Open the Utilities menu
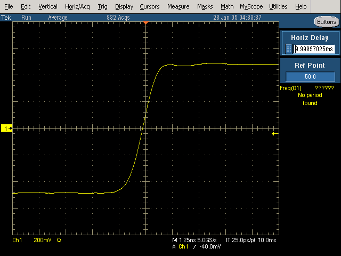341x256 pixels. pyautogui.click(x=278, y=6)
